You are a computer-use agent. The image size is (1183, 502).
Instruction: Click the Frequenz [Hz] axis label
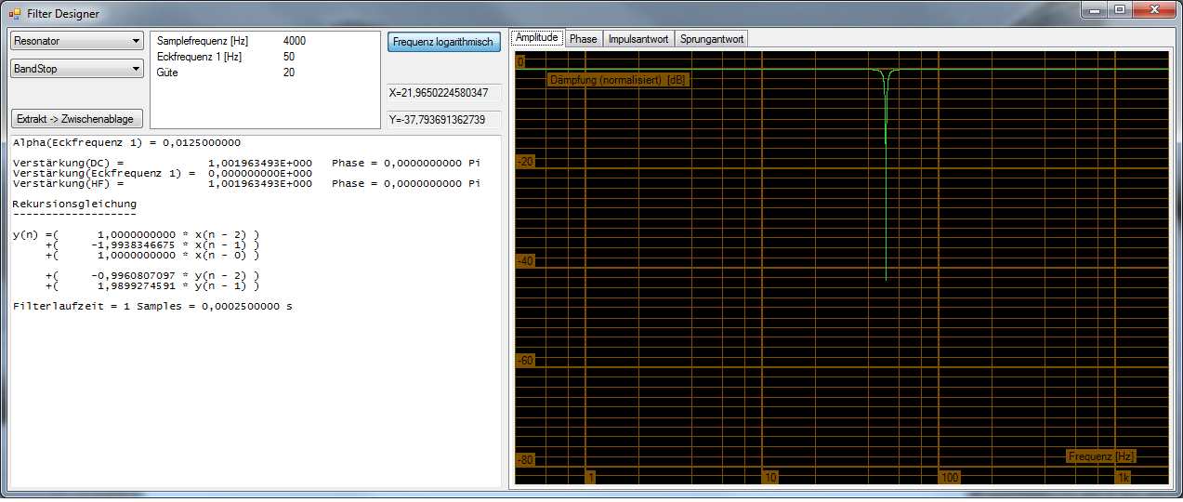pyautogui.click(x=1101, y=456)
